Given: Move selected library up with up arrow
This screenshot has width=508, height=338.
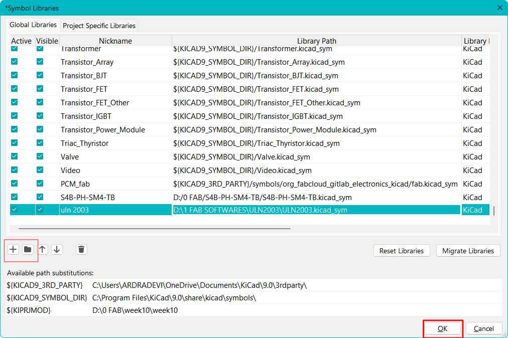Looking at the screenshot, I should (x=43, y=249).
